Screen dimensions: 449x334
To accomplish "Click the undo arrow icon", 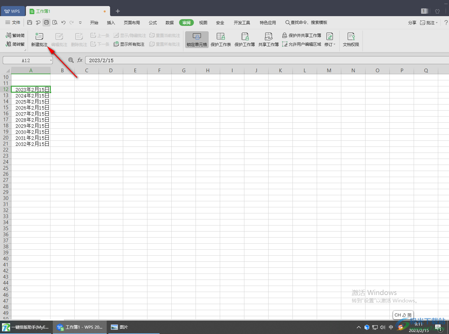I will [63, 23].
